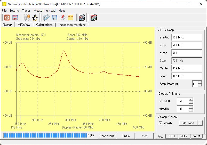
Task: Increase the Step Interrupt value
Action: click(x=200, y=82)
